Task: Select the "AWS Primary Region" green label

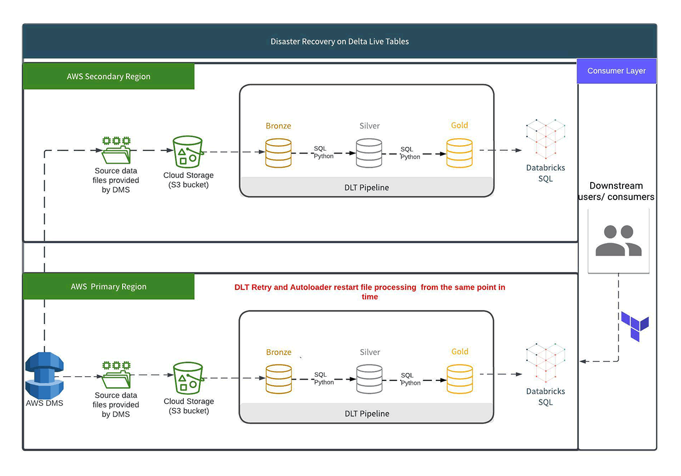Action: tap(108, 287)
